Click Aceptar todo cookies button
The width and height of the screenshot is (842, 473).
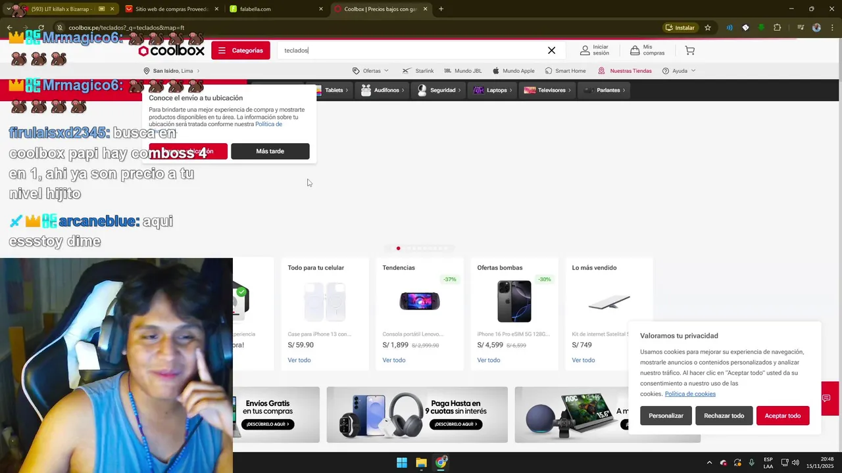coord(783,416)
